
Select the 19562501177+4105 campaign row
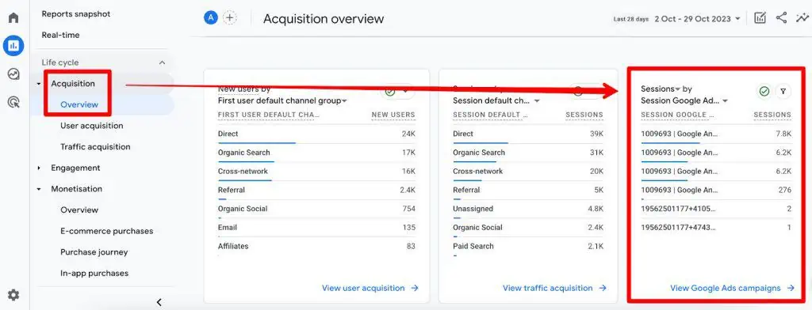pos(716,210)
